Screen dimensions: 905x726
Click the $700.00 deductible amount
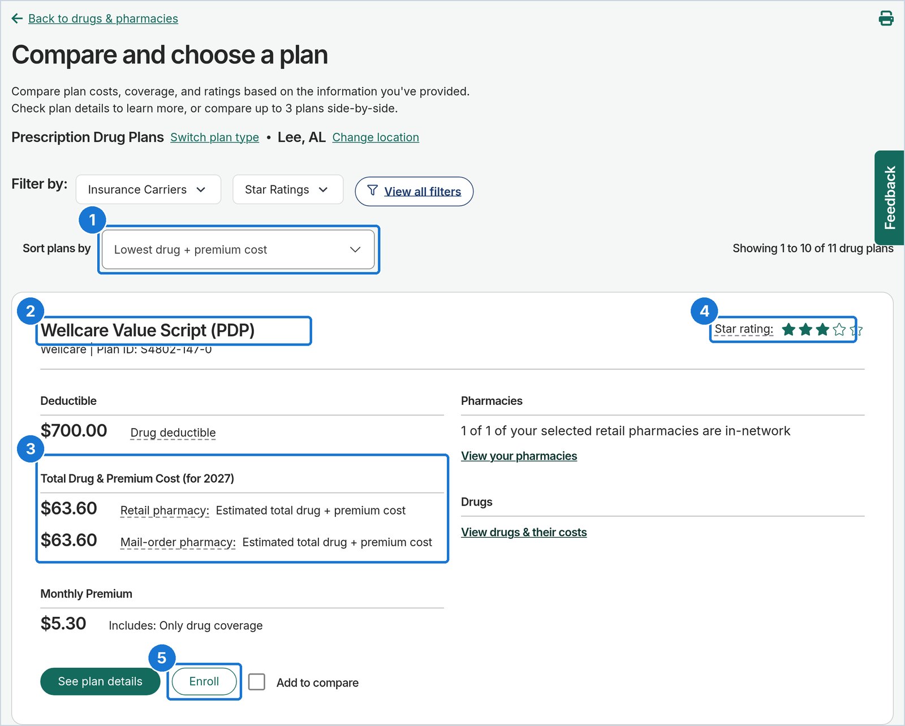[x=74, y=430]
